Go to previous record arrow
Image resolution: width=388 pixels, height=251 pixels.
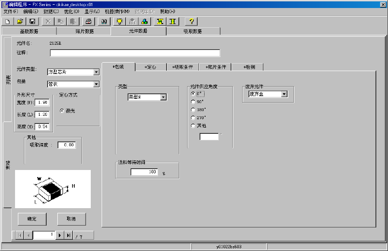click(29, 235)
